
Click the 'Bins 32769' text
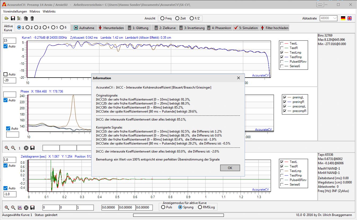pos(326,35)
